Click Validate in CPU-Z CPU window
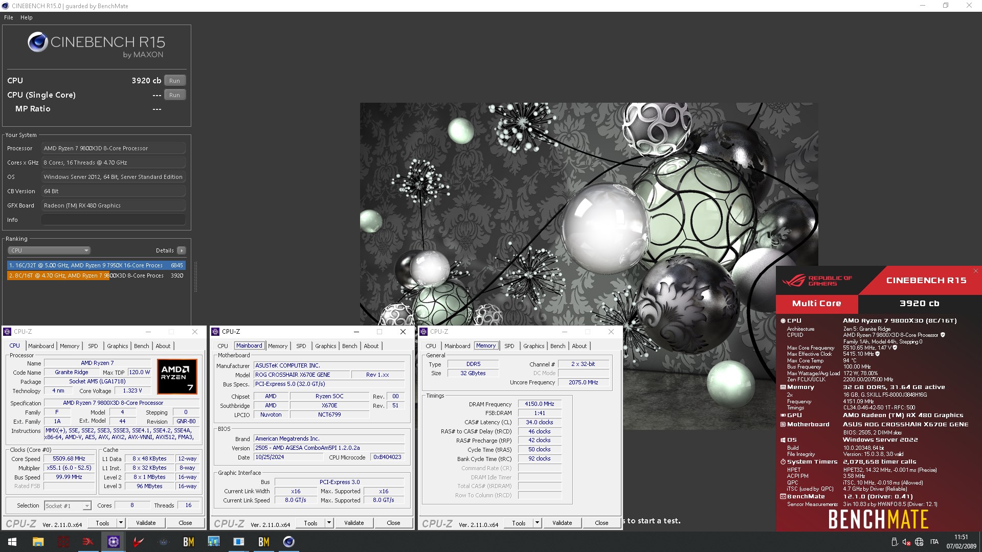 (x=146, y=523)
